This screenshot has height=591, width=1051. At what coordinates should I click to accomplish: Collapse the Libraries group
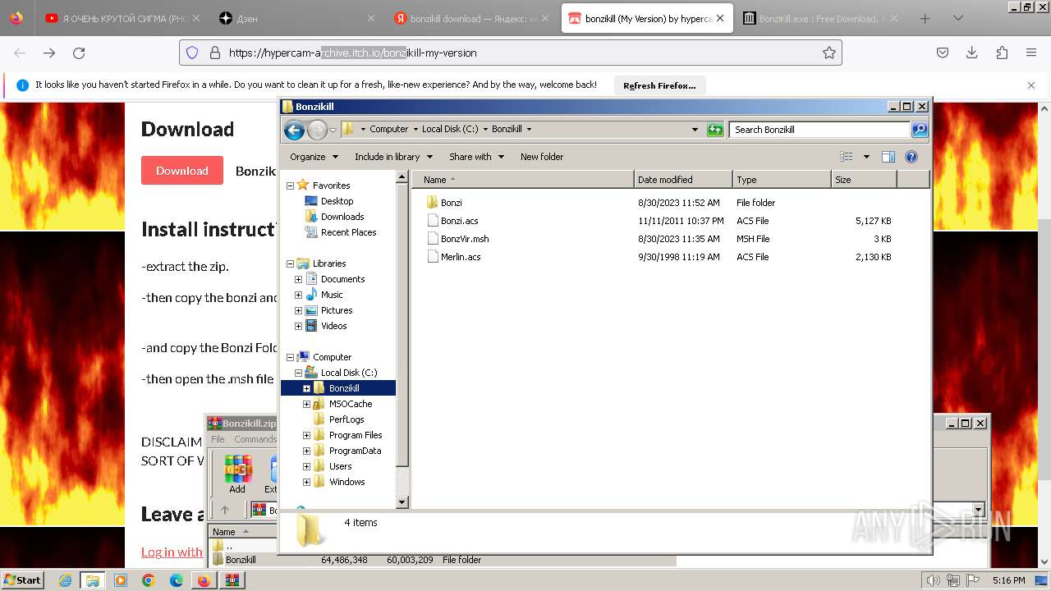(x=291, y=263)
